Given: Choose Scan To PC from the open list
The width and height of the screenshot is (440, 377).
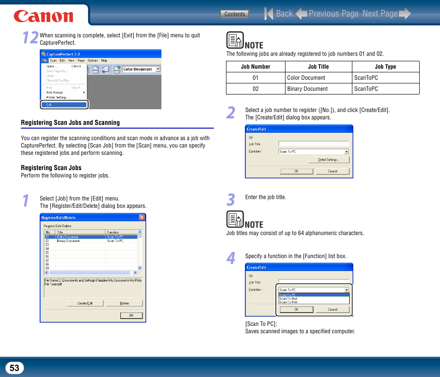Looking at the screenshot, I should click(314, 295).
